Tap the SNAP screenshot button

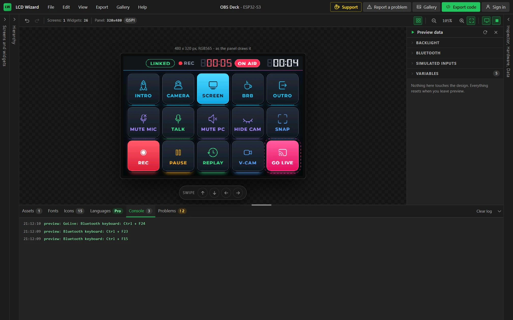(282, 122)
